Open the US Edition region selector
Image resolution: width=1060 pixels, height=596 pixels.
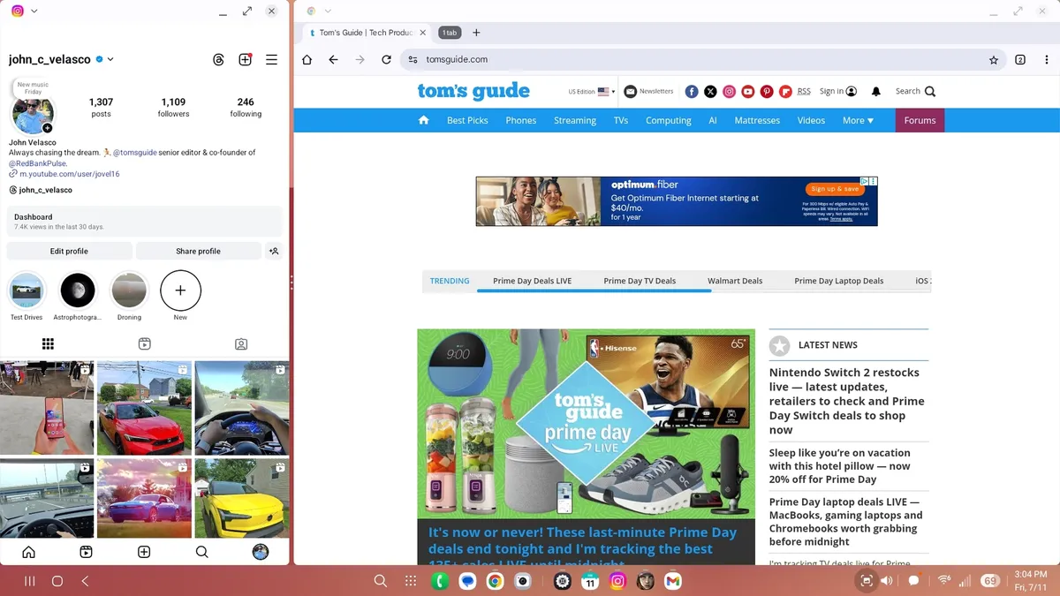(x=592, y=92)
